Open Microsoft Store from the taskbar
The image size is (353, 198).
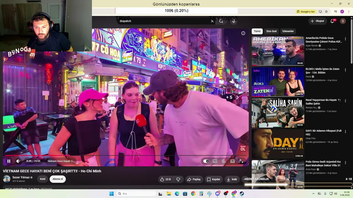pyautogui.click(x=185, y=194)
